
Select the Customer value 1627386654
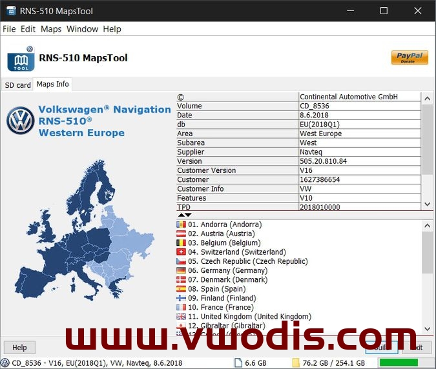point(360,179)
